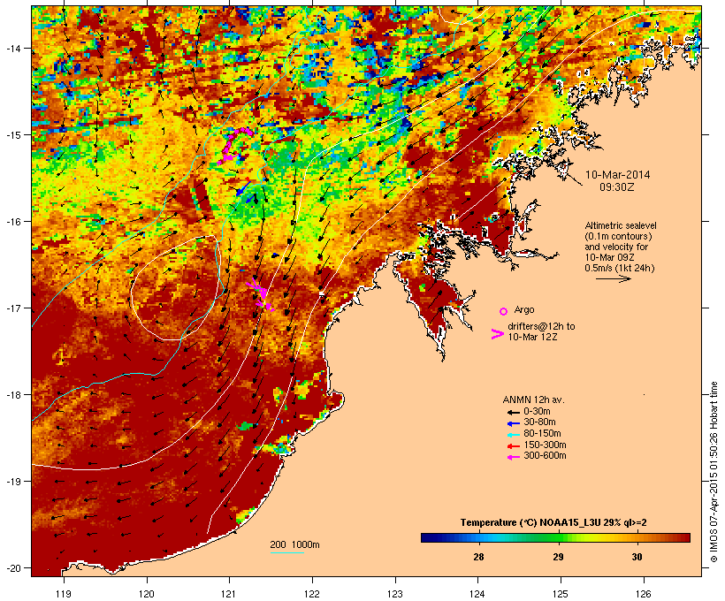This screenshot has height=601, width=725.
Task: Click the 'and velocity for' text
Action: 616,247
